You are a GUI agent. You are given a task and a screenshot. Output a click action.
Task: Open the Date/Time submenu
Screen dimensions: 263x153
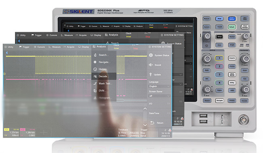[159, 113]
